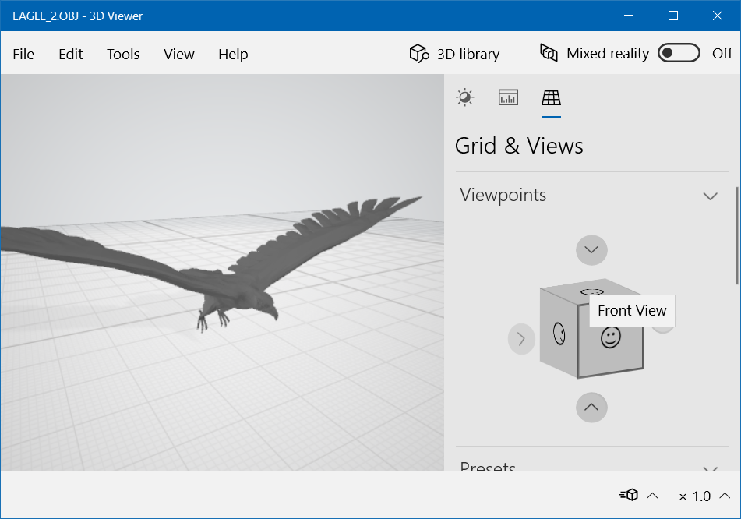
Task: Expand the quick animations chevron menu
Action: coord(653,496)
